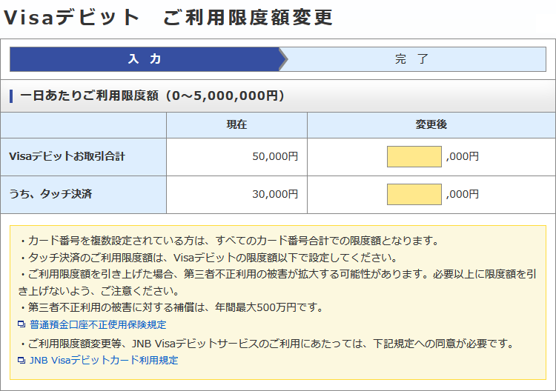Viewport: 556px width, 391px height.
Task: Select the うち、タッチ決済 row label
Action: [50, 194]
